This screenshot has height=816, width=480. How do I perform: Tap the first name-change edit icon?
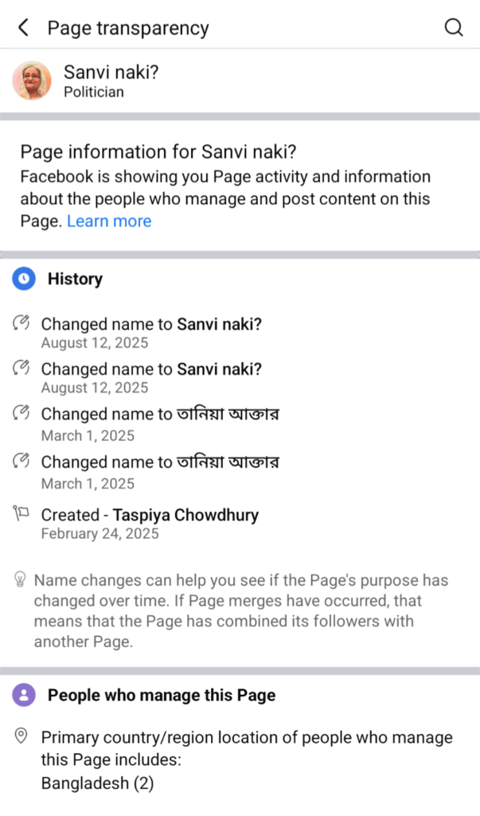[21, 324]
